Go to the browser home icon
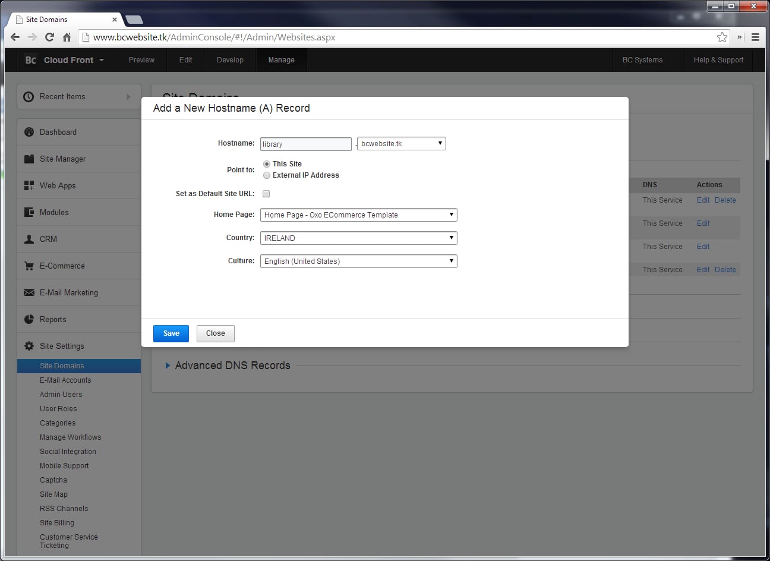 (67, 37)
